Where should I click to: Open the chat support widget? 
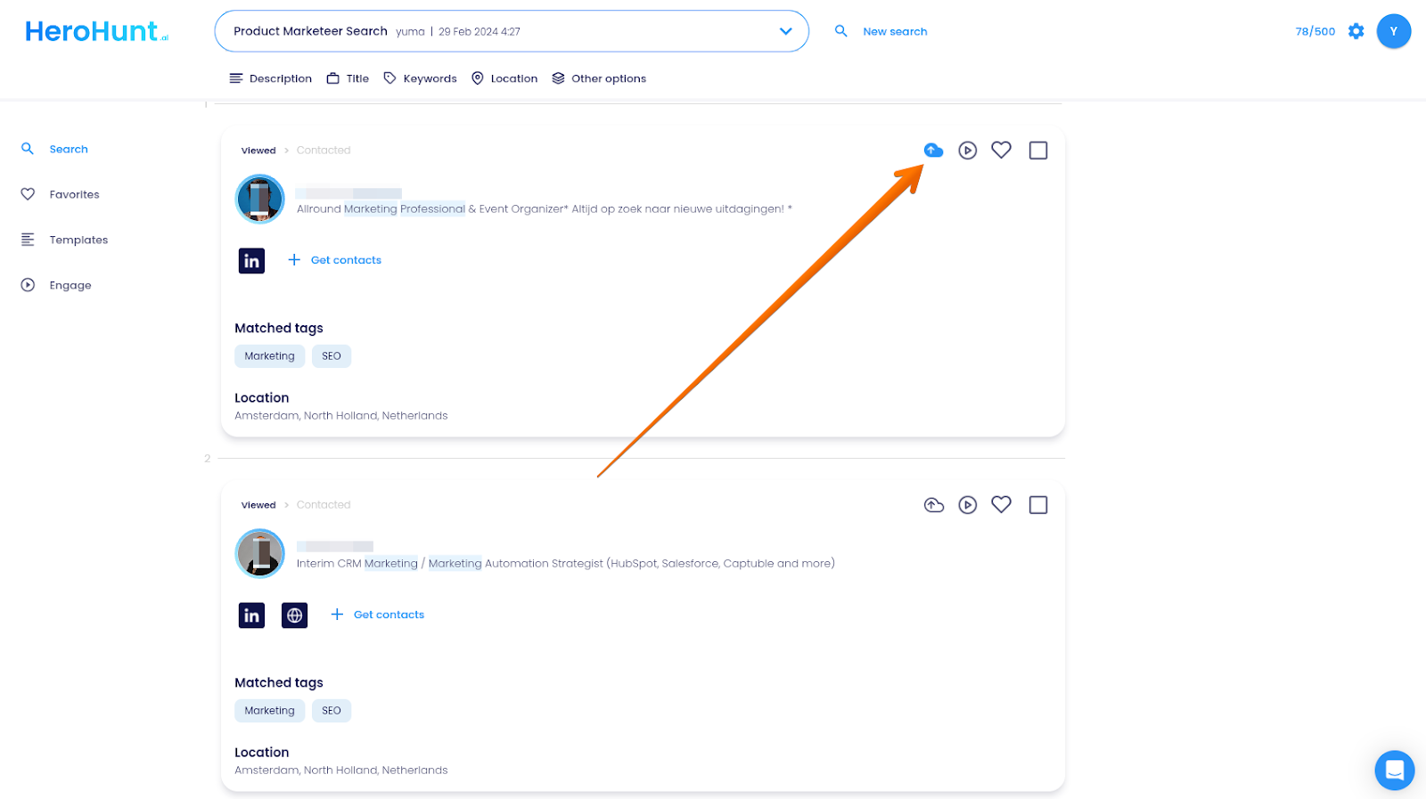(x=1394, y=770)
